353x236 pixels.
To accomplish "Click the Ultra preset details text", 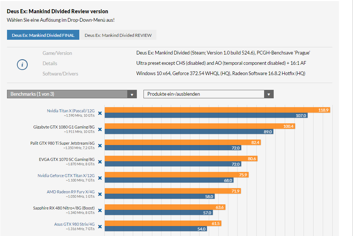I will (221, 63).
